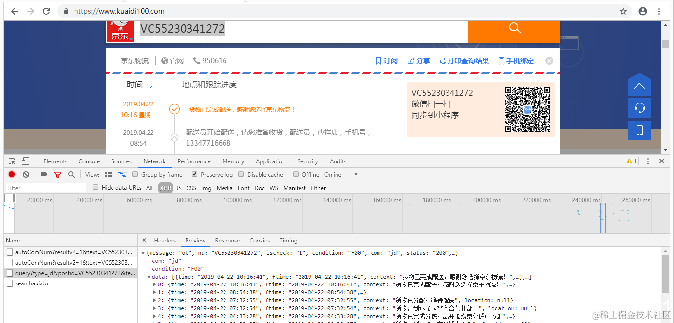Expand data entry 0 in preview
This screenshot has height=323, width=674.
click(x=155, y=284)
